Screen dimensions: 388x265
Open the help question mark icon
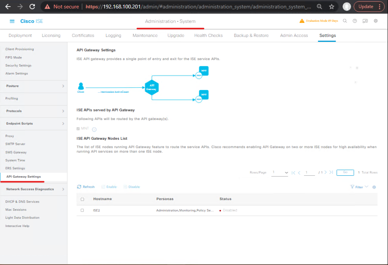(x=355, y=21)
